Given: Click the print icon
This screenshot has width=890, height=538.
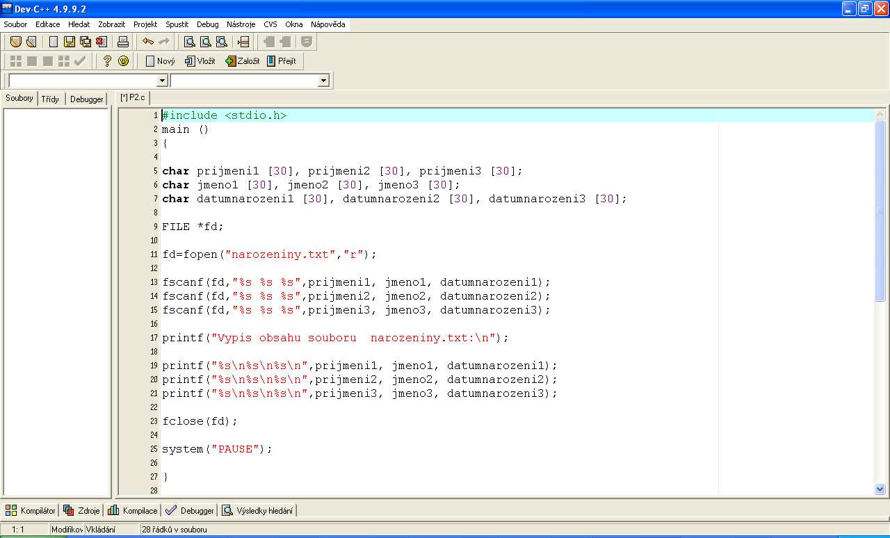Looking at the screenshot, I should click(x=123, y=42).
